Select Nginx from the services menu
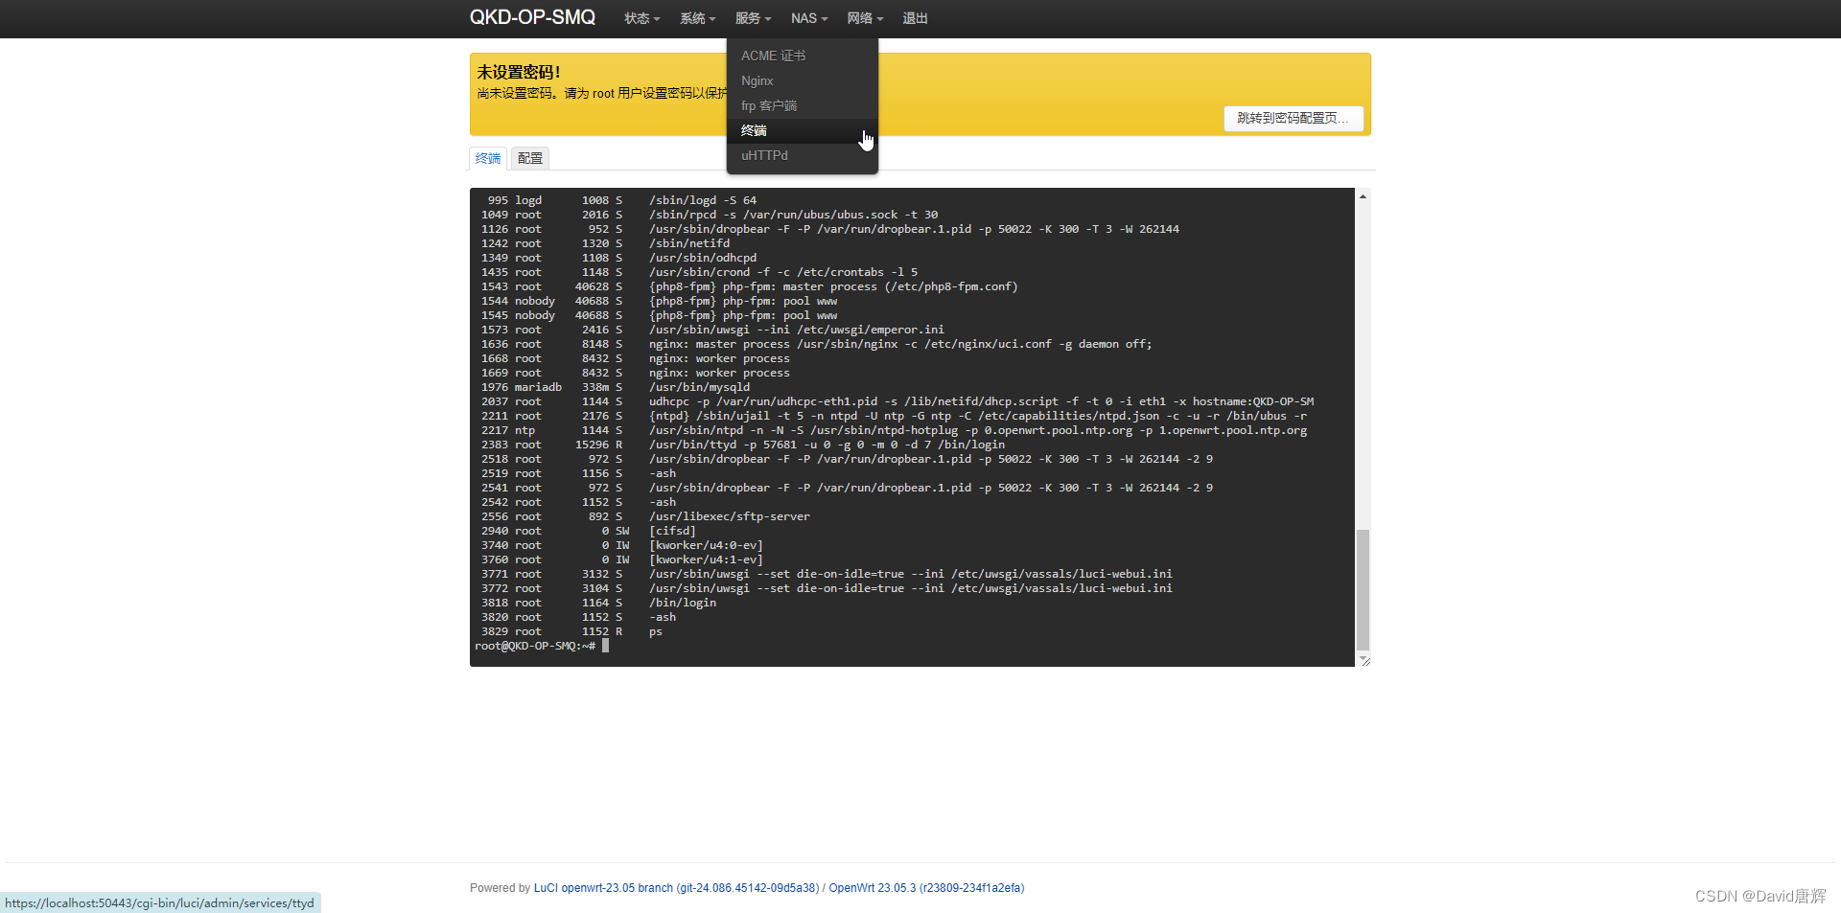This screenshot has width=1841, height=913. (757, 80)
